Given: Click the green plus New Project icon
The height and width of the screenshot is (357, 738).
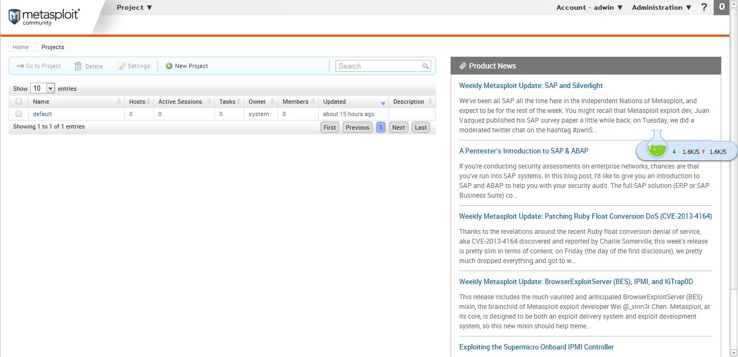Looking at the screenshot, I should click(169, 66).
